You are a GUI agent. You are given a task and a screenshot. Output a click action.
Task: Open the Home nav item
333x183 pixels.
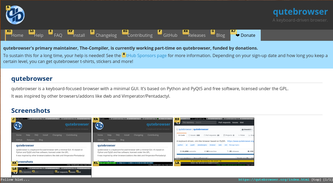pyautogui.click(x=17, y=35)
